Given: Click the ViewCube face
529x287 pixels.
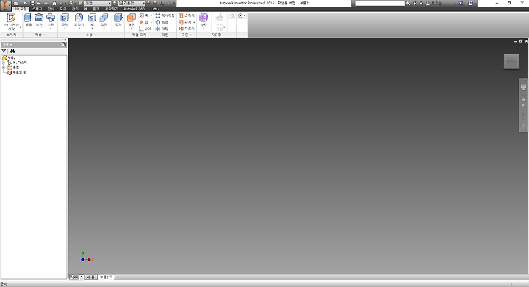Looking at the screenshot, I should coord(511,62).
